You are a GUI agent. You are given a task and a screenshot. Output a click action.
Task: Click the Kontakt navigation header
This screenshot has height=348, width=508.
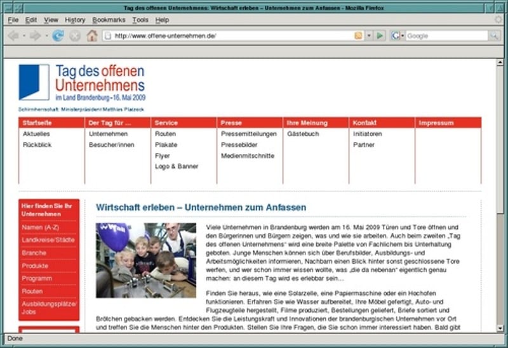tap(382, 123)
